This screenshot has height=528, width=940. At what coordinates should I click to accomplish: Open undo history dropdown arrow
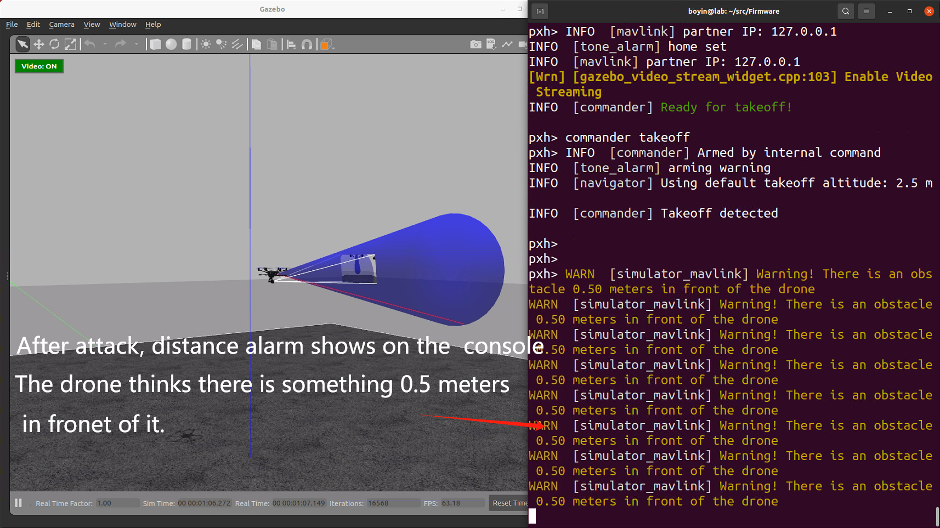(105, 44)
